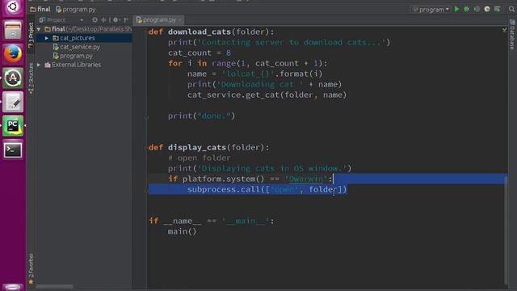Open cat_service.py from project tree
This screenshot has width=517, height=291.
tap(77, 47)
